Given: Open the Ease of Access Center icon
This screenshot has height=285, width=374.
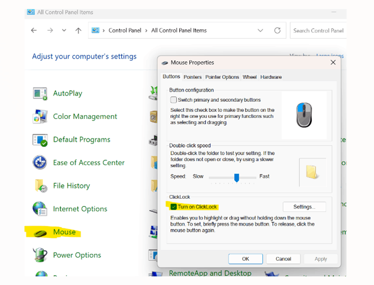Looking at the screenshot, I should pyautogui.click(x=40, y=163).
